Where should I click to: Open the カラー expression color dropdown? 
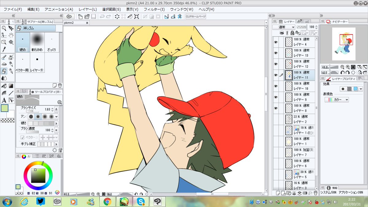click(337, 100)
